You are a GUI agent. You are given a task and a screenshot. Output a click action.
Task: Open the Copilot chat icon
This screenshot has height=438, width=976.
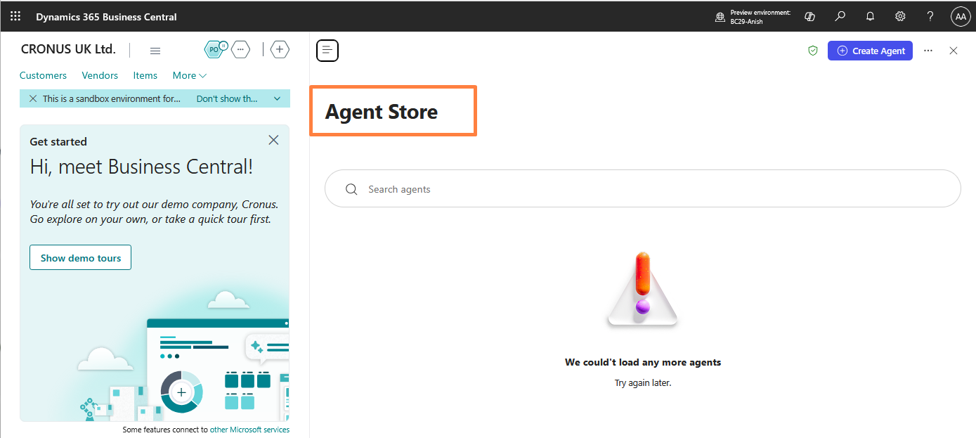(x=809, y=16)
